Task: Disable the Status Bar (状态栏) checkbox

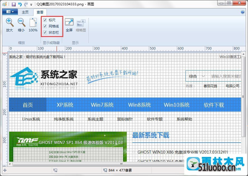Action: click(x=45, y=32)
